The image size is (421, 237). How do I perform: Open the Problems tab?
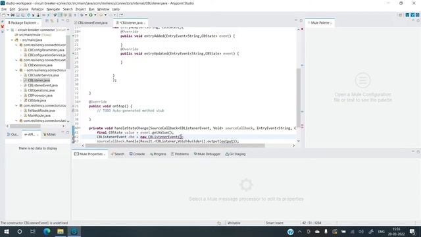click(x=180, y=154)
